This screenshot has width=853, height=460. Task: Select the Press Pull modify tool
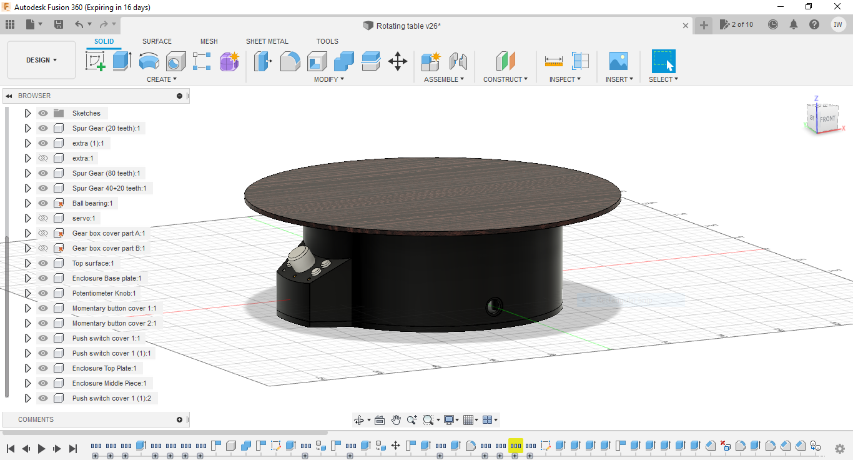click(x=263, y=61)
